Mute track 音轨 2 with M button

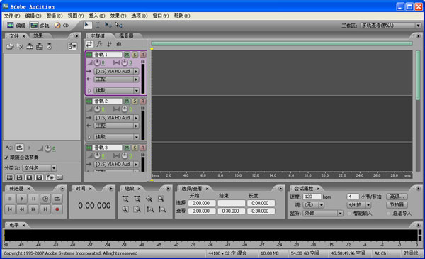tap(127, 101)
